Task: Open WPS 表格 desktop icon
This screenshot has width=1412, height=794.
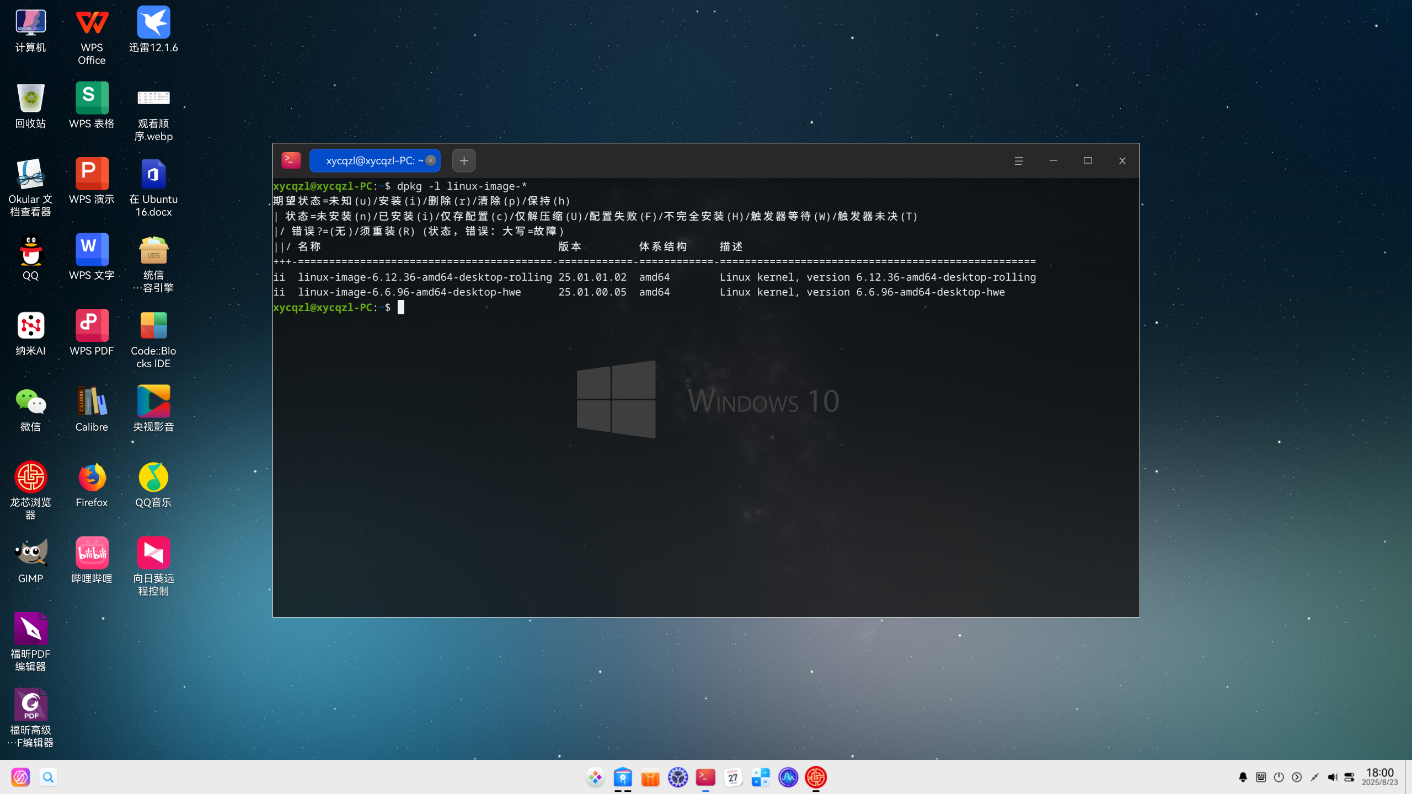Action: pyautogui.click(x=92, y=106)
